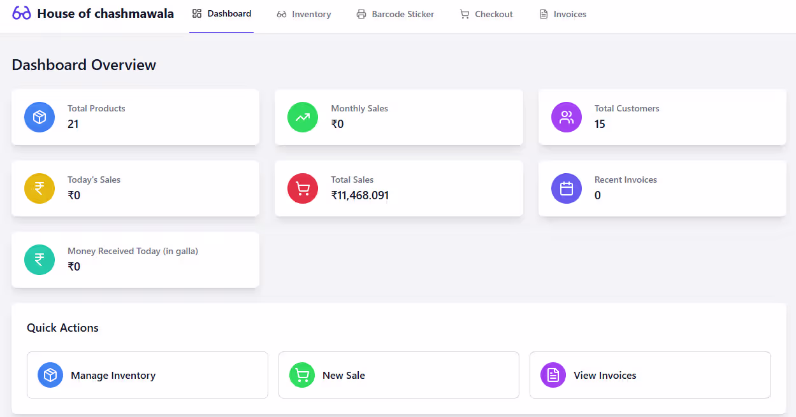The image size is (796, 417).
Task: Click the red cart icon for Total Sales
Action: (303, 188)
